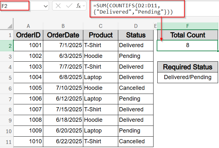Click the OrderID header cell
This screenshot has width=219, height=148.
28,35
